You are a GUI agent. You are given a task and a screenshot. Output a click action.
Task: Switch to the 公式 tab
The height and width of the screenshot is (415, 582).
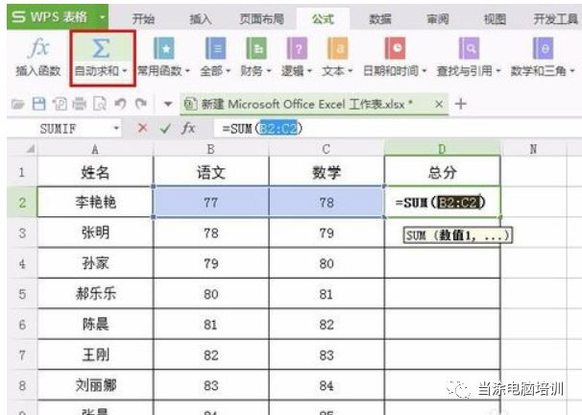pyautogui.click(x=323, y=18)
